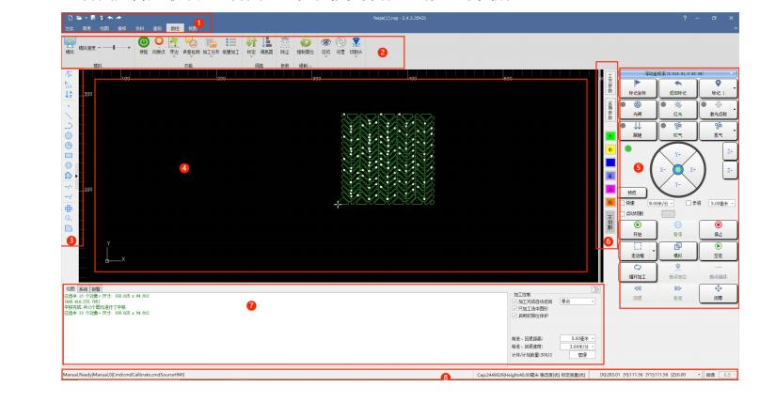The image size is (760, 402).
Task: Open the File (文件) menu tab
Action: [x=70, y=28]
